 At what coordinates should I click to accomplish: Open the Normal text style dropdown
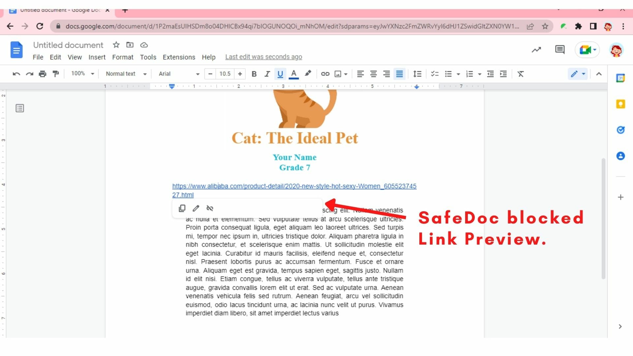tap(126, 74)
